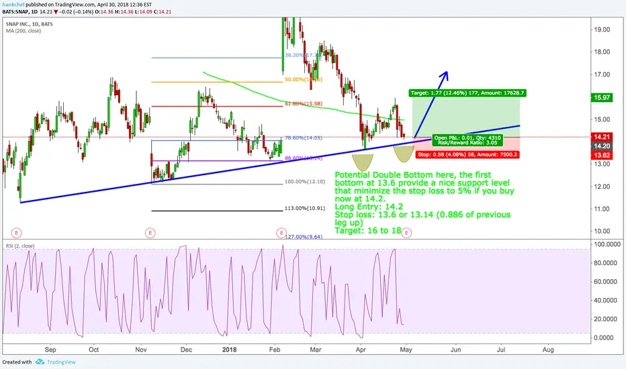Viewport: 626px width, 369px height.
Task: Click the leftmost earnings E marker before Sep
Action: [16, 233]
